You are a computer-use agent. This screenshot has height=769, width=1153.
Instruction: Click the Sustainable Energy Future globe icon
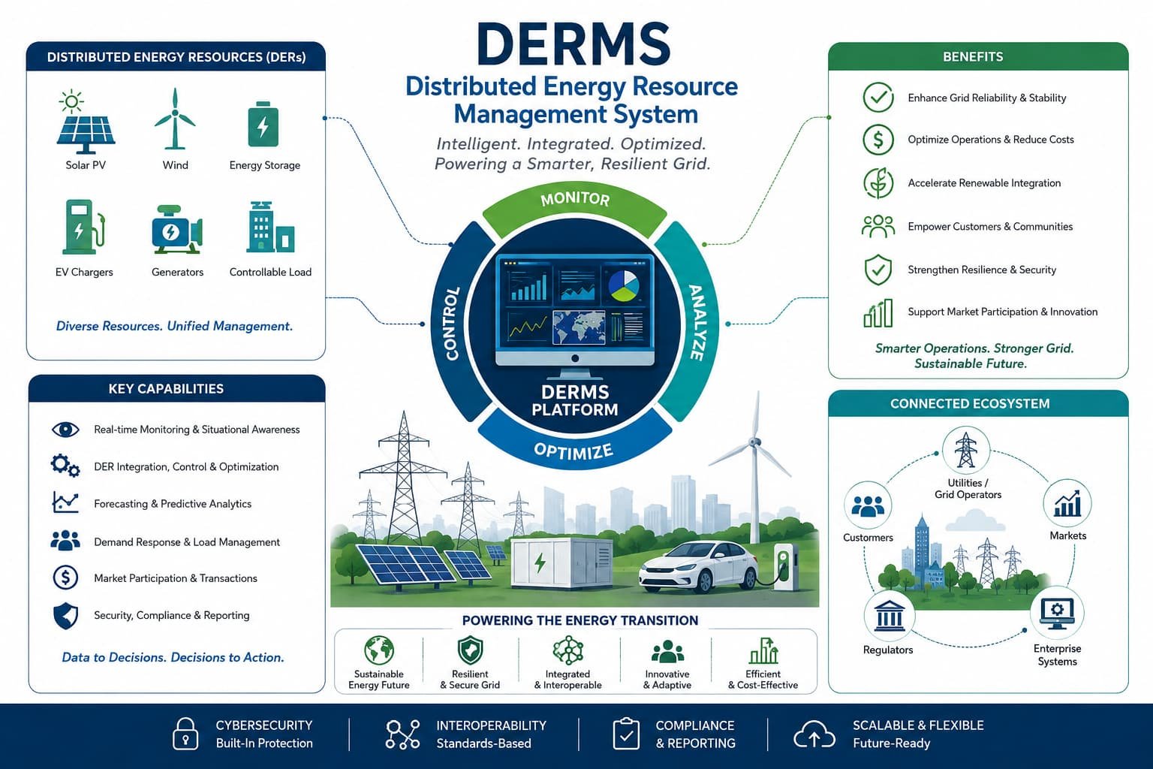(x=379, y=650)
